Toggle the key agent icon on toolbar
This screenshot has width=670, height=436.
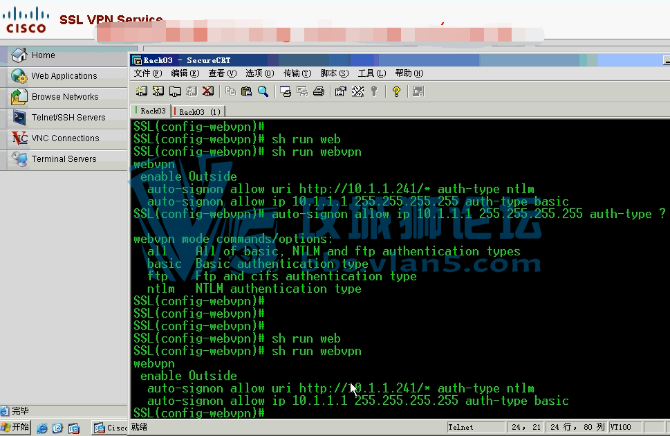click(x=373, y=91)
